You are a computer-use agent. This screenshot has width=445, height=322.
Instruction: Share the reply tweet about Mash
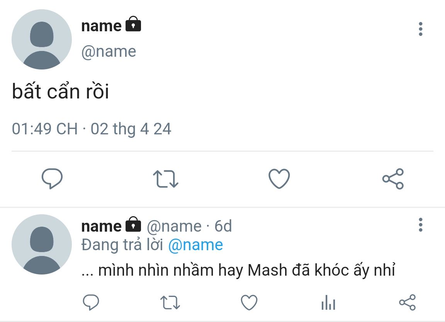tap(407, 302)
